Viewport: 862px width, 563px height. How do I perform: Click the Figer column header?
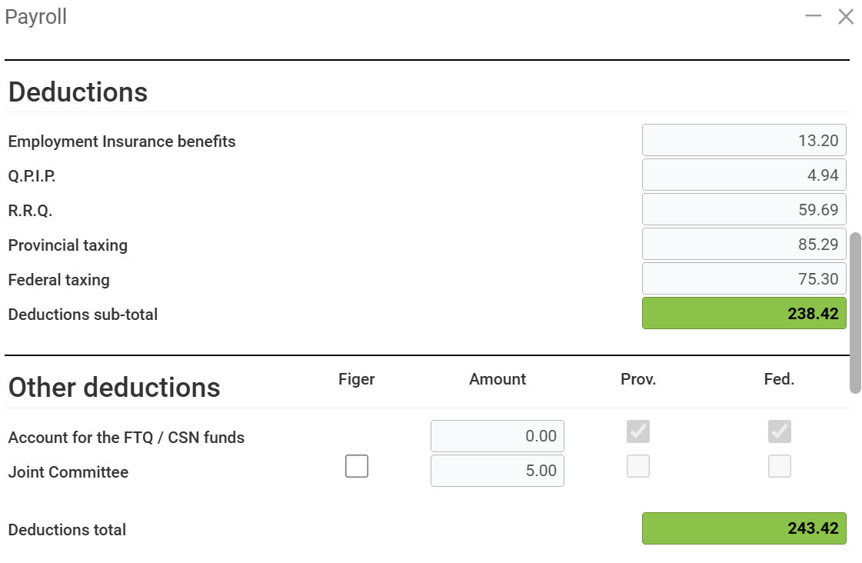click(x=357, y=379)
